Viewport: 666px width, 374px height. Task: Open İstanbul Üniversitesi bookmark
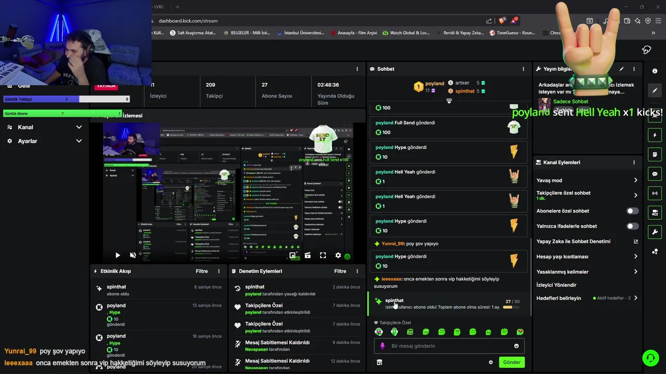300,33
